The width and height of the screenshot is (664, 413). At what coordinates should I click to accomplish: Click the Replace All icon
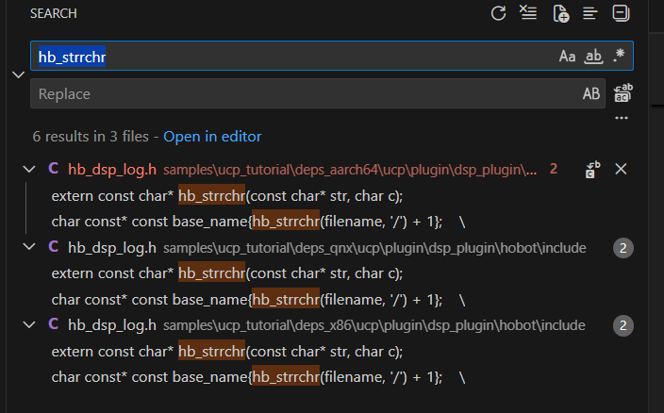pyautogui.click(x=622, y=93)
